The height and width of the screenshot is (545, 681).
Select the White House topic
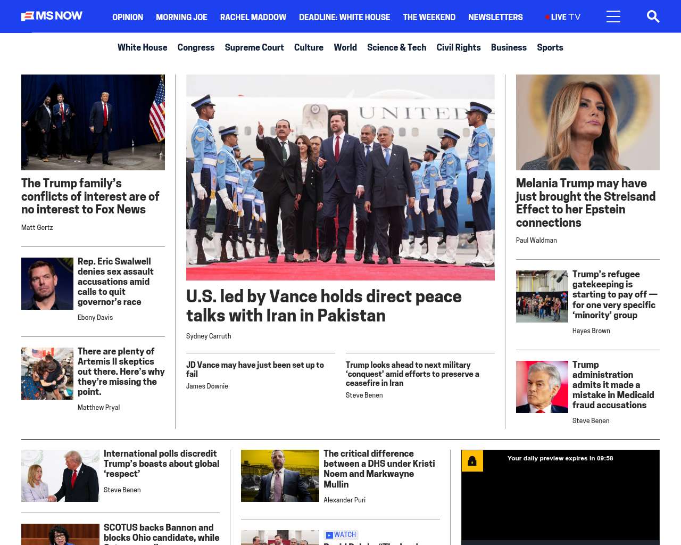(x=142, y=47)
